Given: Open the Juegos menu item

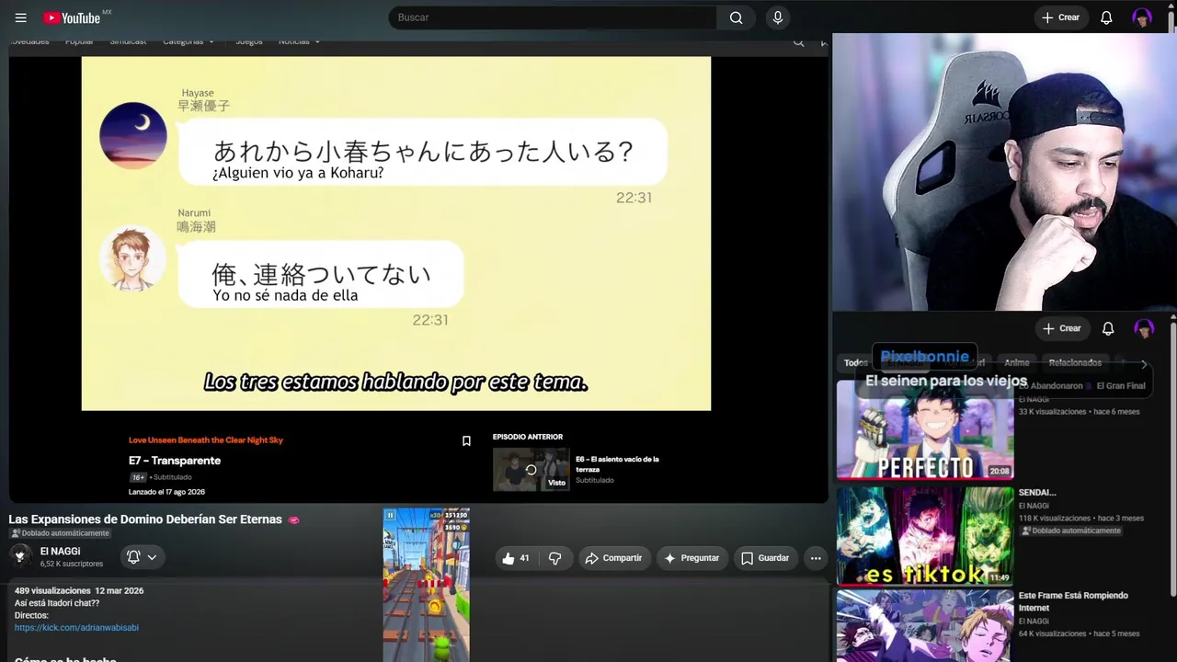Looking at the screenshot, I should click(249, 41).
